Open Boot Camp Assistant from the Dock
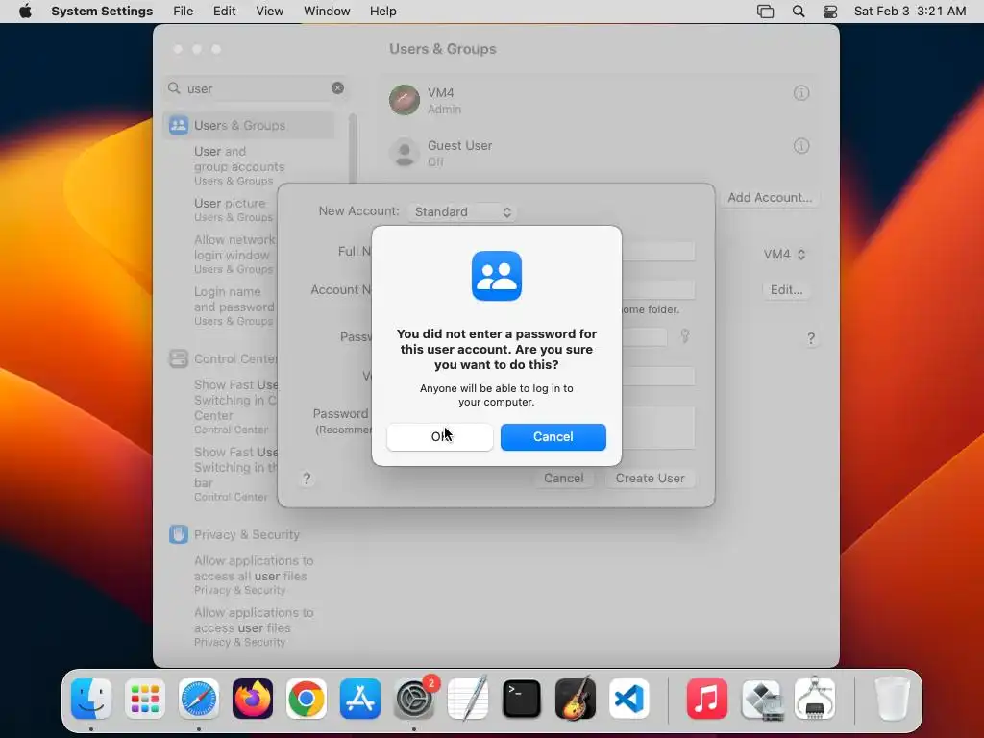984x738 pixels. [x=761, y=699]
